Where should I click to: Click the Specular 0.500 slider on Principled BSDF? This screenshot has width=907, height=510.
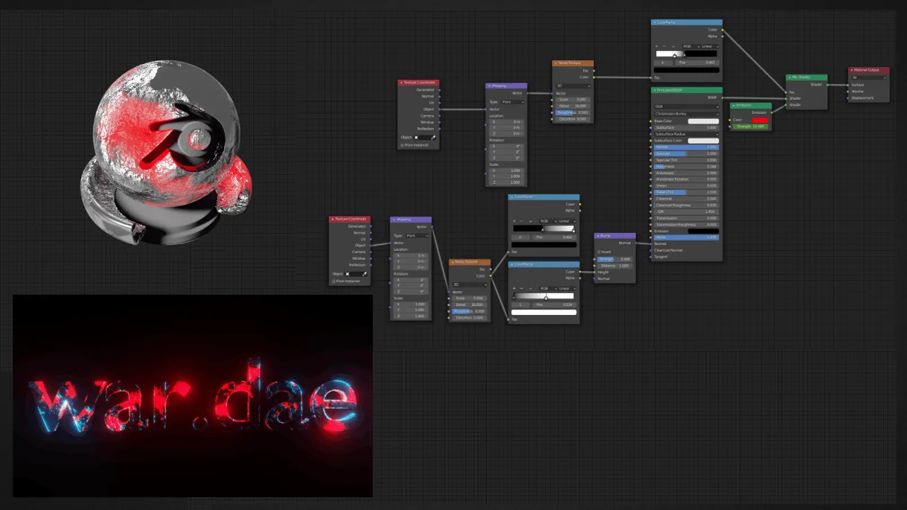click(686, 153)
